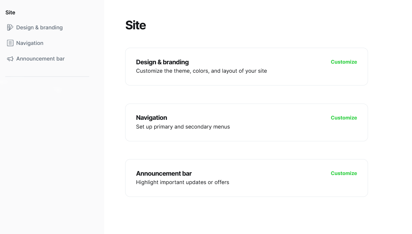Open Design & branding from the sidebar
Image resolution: width=412 pixels, height=234 pixels.
click(x=39, y=27)
